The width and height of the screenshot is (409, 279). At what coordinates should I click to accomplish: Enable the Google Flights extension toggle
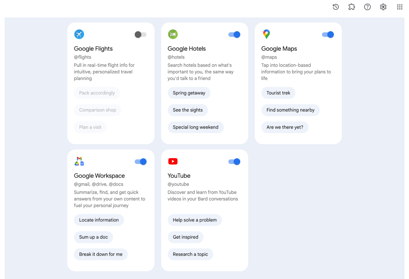click(141, 35)
